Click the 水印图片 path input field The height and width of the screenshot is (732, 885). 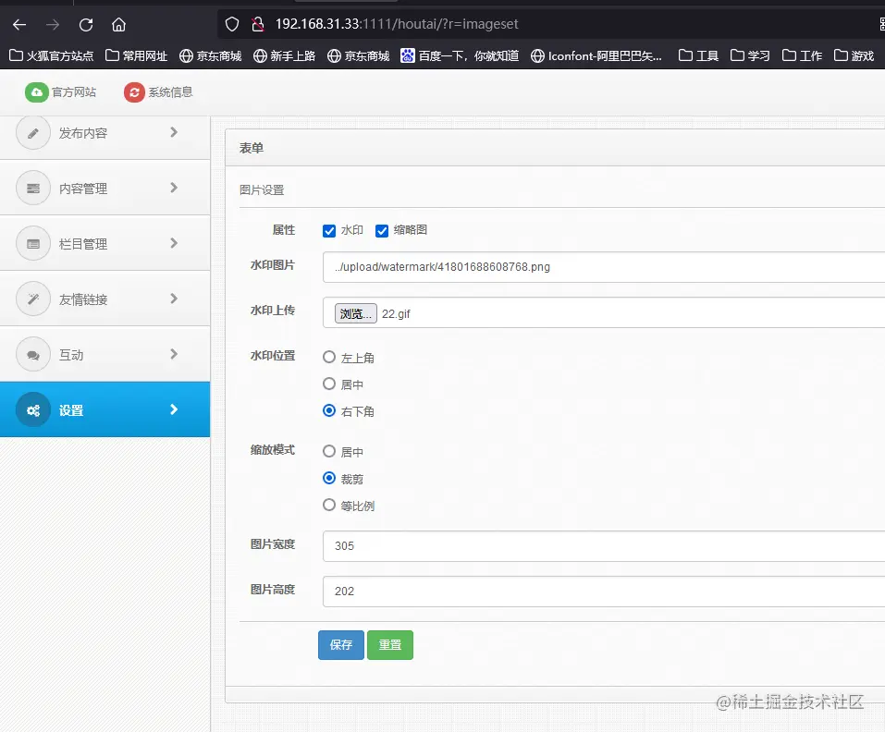604,267
